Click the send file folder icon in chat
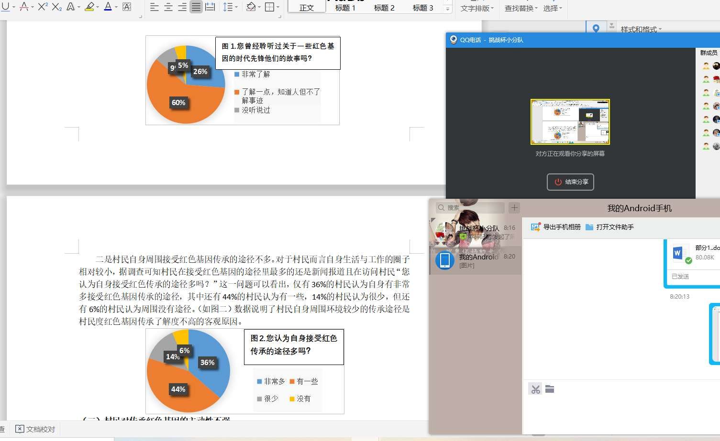Image resolution: width=720 pixels, height=441 pixels. point(550,389)
